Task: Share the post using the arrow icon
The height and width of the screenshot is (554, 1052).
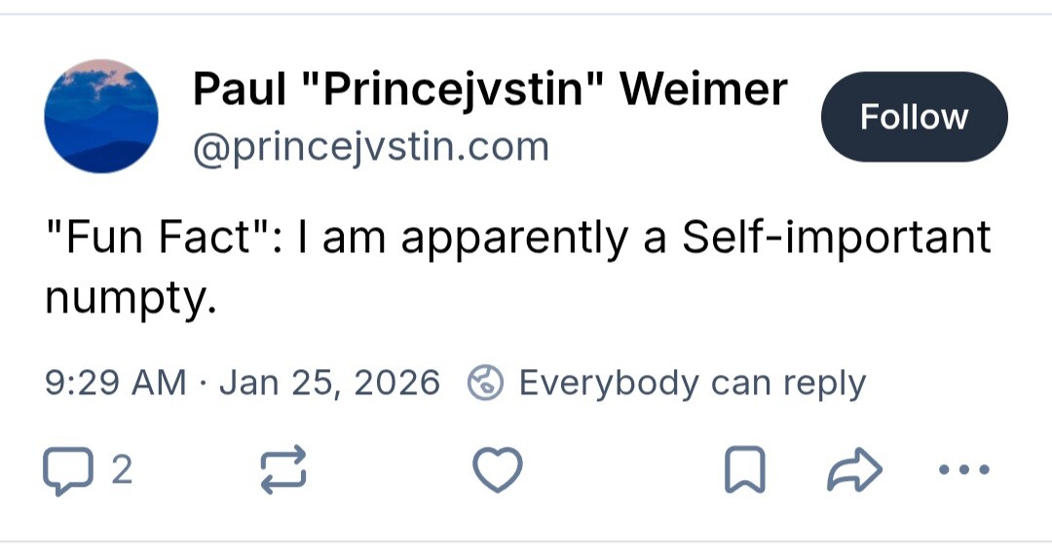Action: click(x=854, y=471)
